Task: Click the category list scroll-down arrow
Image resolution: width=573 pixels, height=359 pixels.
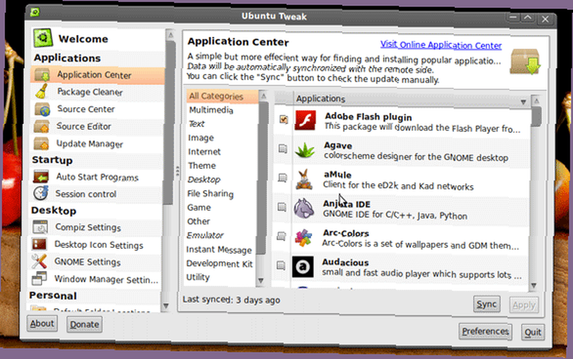Action: pos(261,281)
